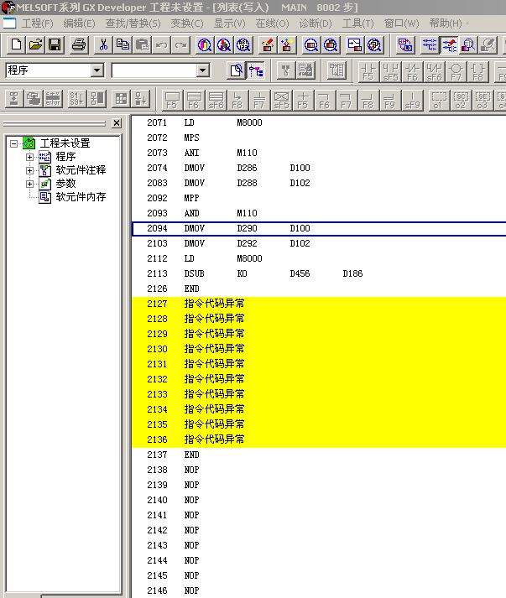Screen dimensions: 506x598
Task: Click the Print icon
Action: click(x=79, y=44)
